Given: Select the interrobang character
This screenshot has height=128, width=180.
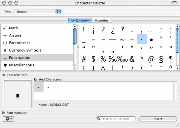Looking at the screenshot, I should click(122, 30).
